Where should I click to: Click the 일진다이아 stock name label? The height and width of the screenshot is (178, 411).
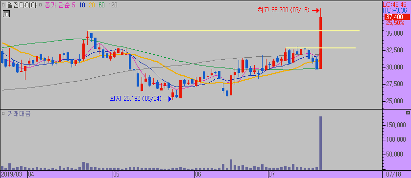pos(22,5)
